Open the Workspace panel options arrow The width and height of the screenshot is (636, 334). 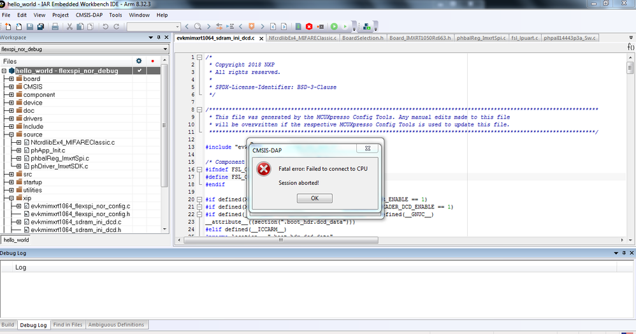(x=151, y=38)
